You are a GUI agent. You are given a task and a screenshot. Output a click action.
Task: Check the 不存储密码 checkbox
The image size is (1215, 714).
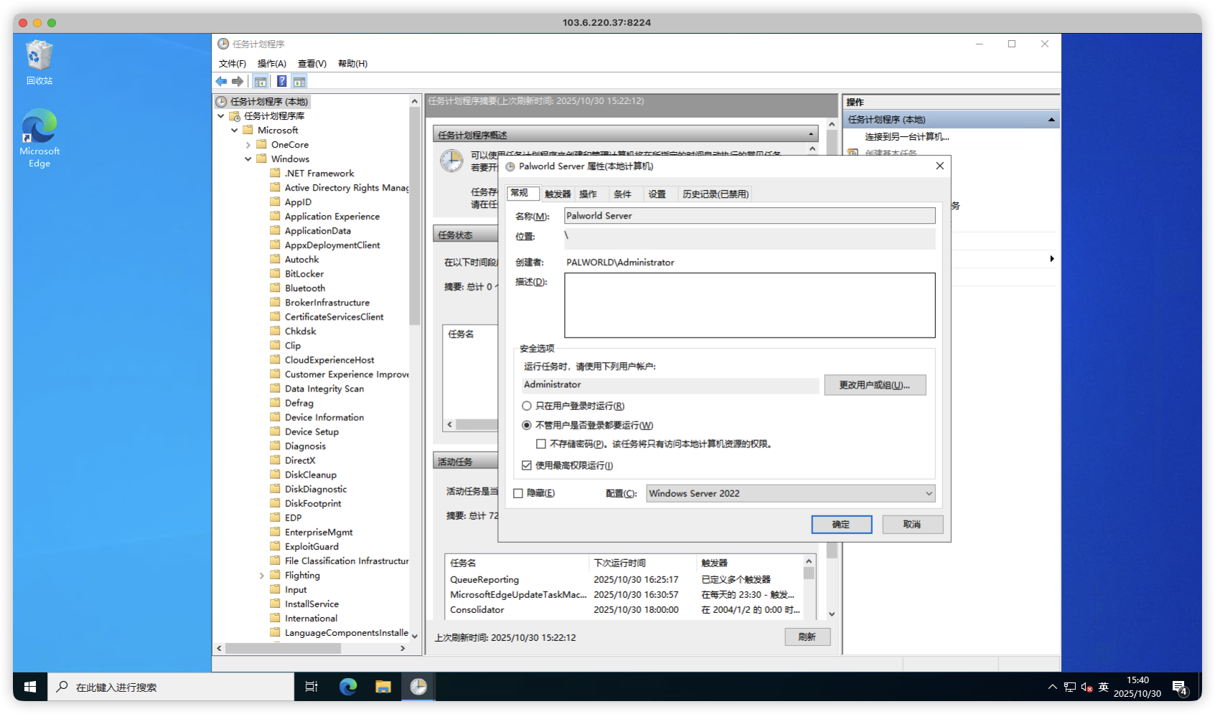point(541,444)
